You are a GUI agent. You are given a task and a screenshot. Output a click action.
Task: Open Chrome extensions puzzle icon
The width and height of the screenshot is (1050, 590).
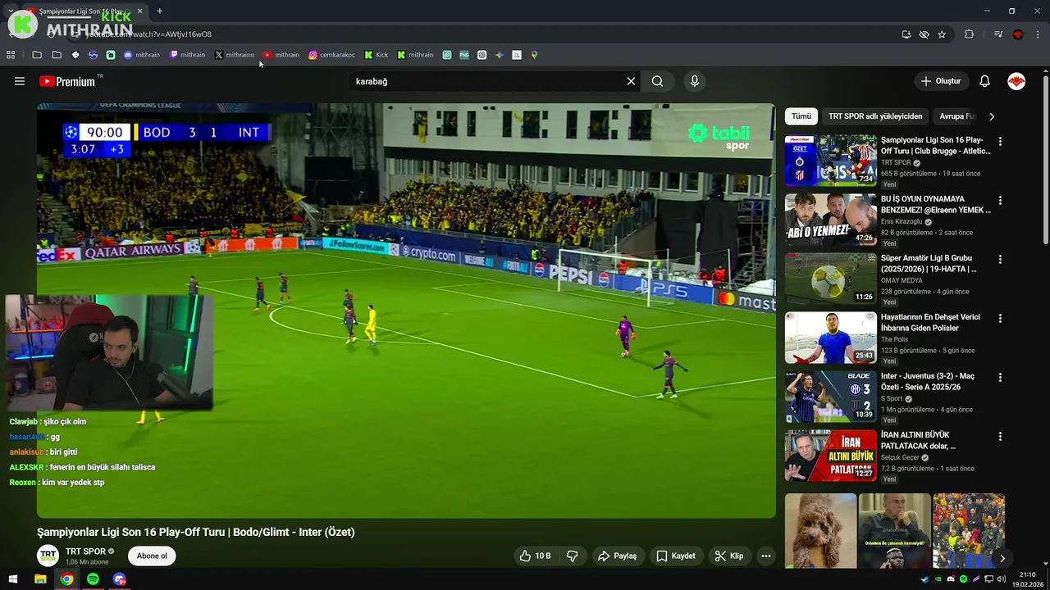pyautogui.click(x=969, y=34)
